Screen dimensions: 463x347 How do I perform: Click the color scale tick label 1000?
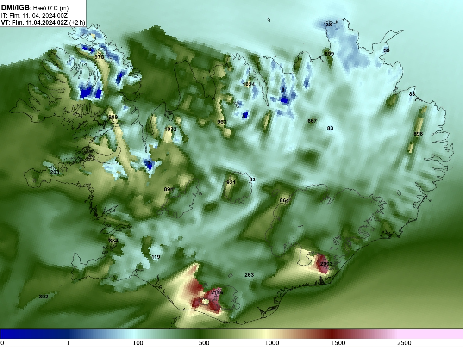272,343
